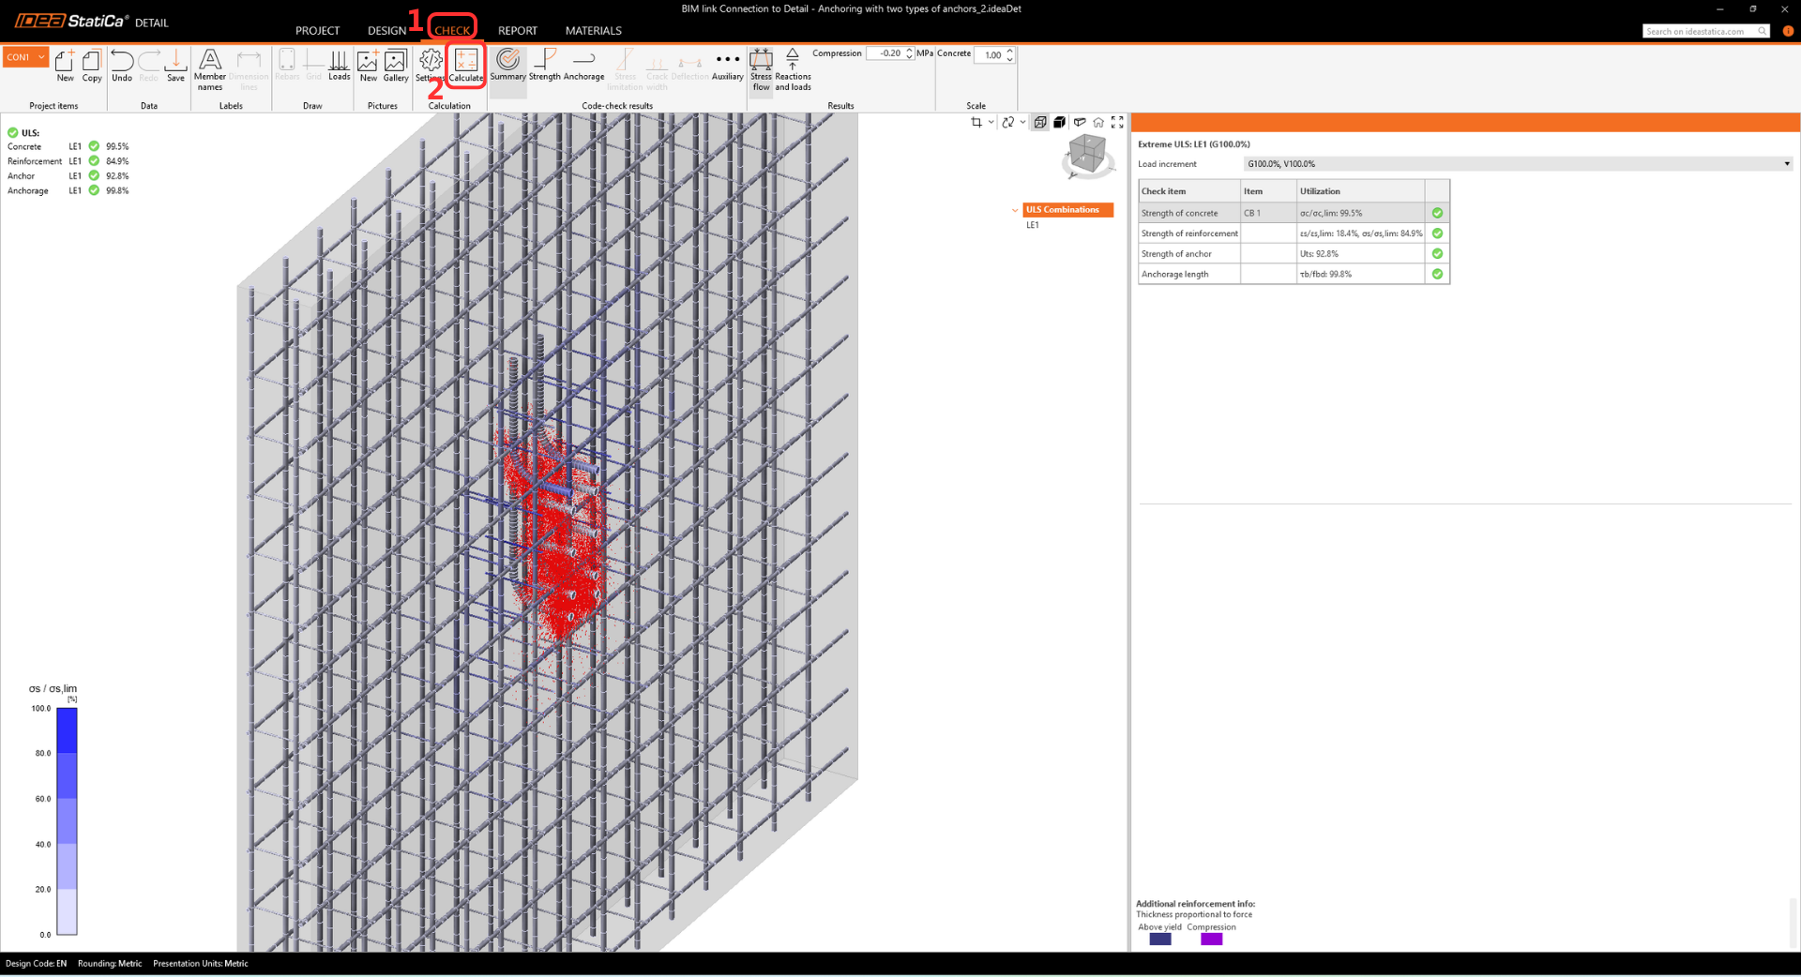The image size is (1801, 977).
Task: Select LE1 load combination
Action: 1033,226
